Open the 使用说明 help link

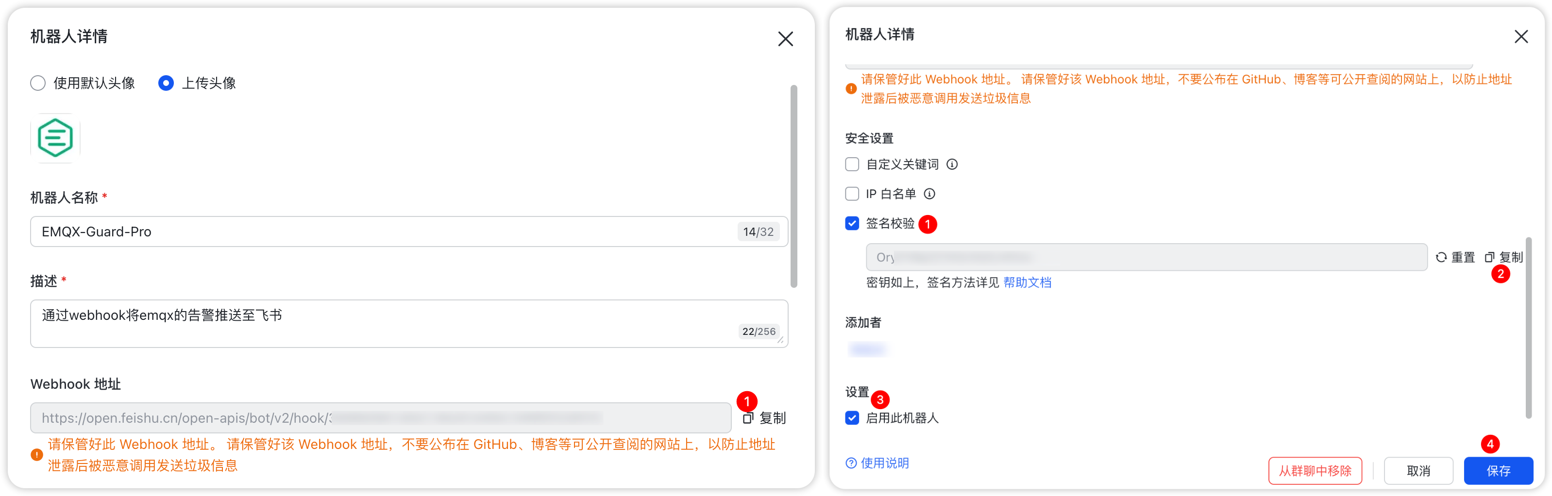(884, 463)
